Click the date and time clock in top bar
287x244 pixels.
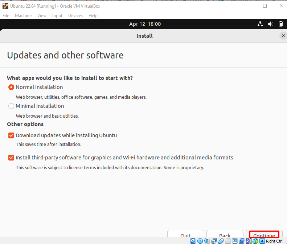coord(145,24)
